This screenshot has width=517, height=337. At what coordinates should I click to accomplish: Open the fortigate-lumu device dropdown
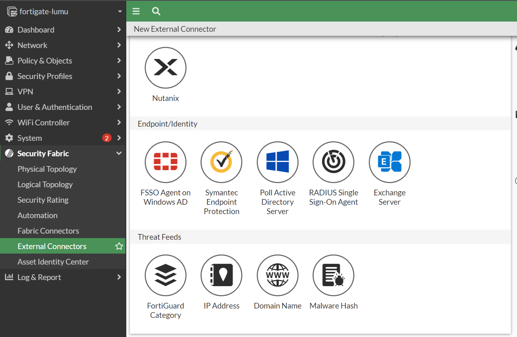pyautogui.click(x=120, y=12)
